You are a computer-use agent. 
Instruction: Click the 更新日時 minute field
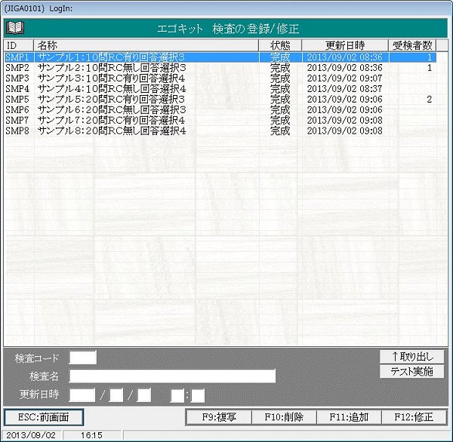[198, 395]
